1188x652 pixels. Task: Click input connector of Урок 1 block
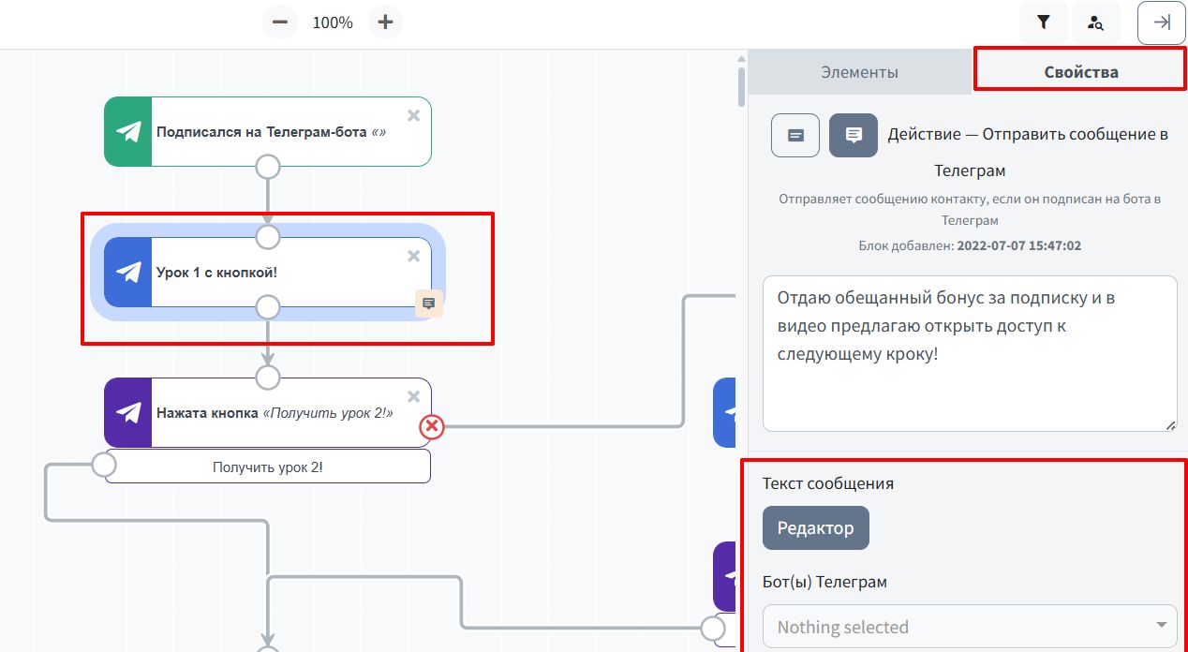(268, 237)
